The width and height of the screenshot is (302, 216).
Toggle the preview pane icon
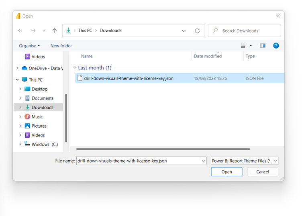pos(263,46)
